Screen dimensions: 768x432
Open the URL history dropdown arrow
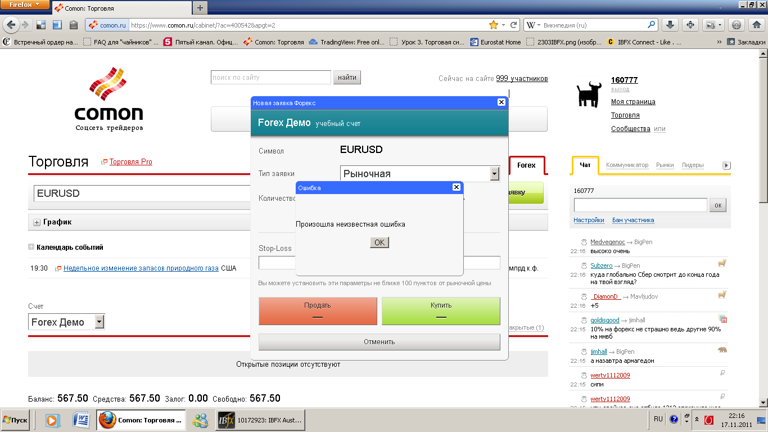coord(504,25)
